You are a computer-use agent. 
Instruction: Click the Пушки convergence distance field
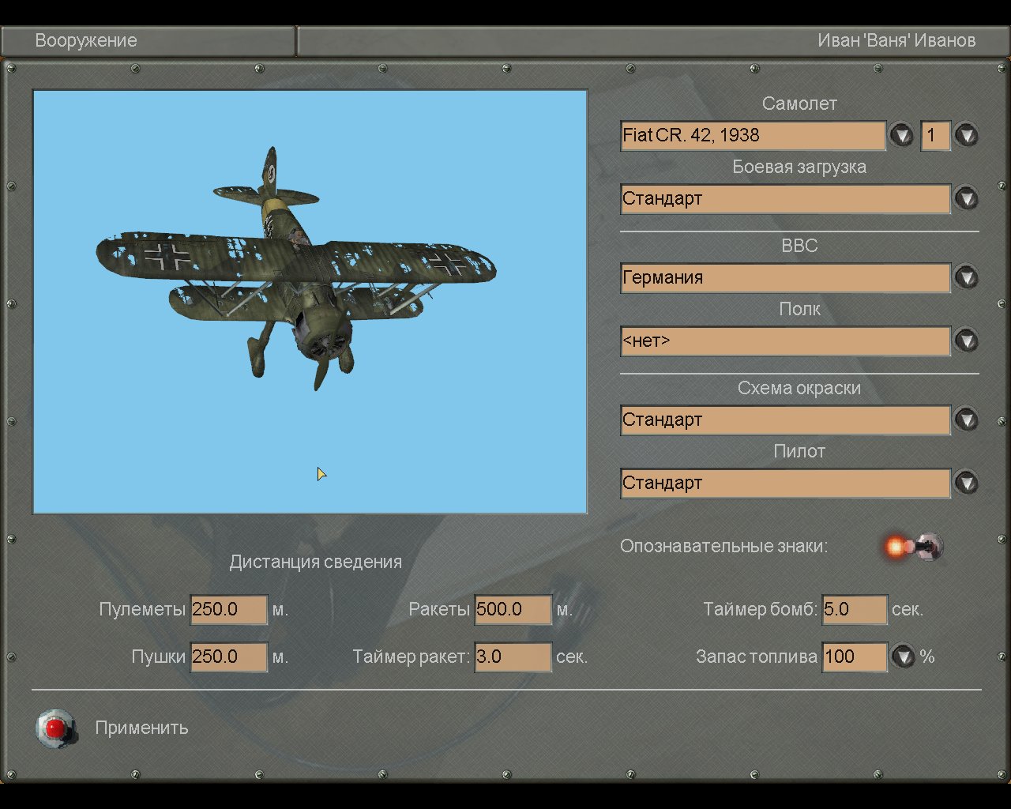point(228,657)
